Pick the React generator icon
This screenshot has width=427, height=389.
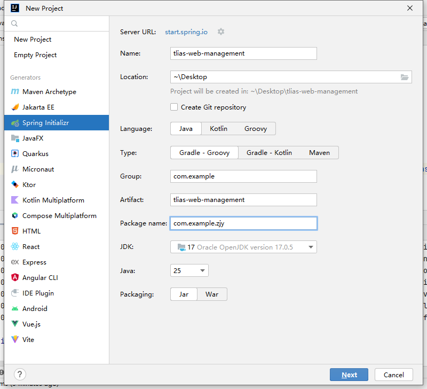pos(15,247)
